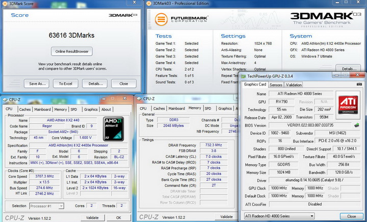Click the Specification AMD Athlon II X2 4400e field

pyautogui.click(x=78, y=145)
